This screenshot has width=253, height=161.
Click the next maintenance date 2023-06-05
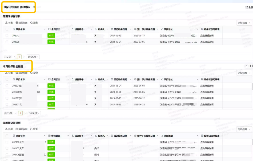(x=139, y=92)
